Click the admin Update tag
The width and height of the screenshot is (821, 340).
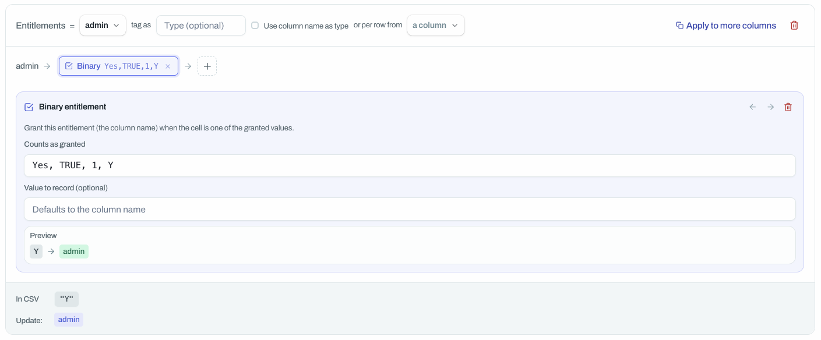point(69,320)
